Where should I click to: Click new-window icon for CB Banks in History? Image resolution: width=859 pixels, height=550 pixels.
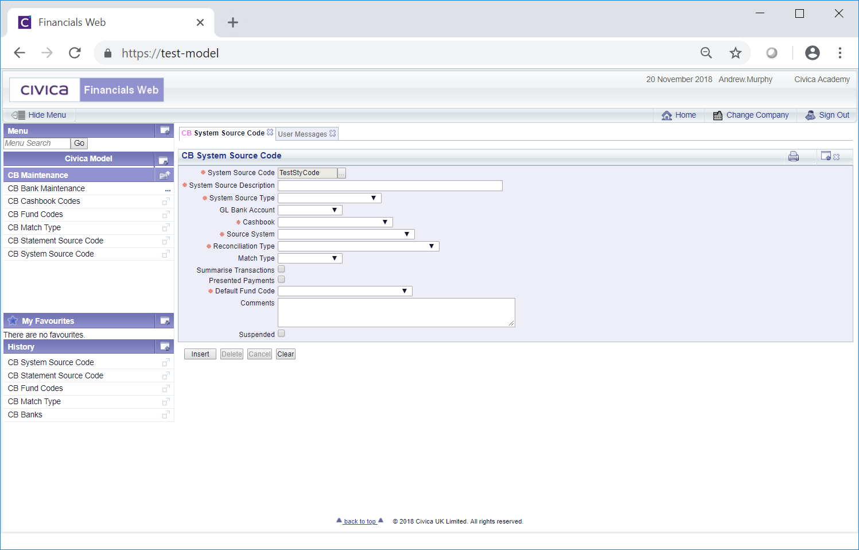pyautogui.click(x=166, y=415)
